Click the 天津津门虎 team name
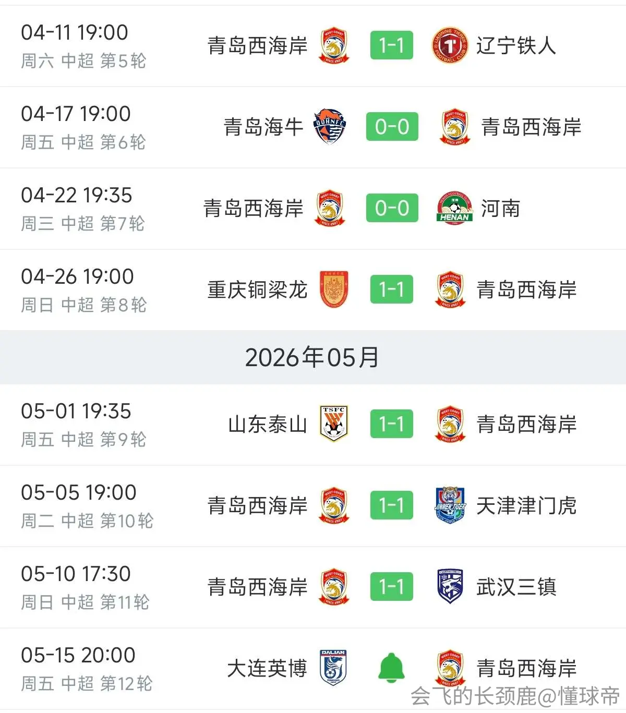626x713 pixels. [526, 505]
